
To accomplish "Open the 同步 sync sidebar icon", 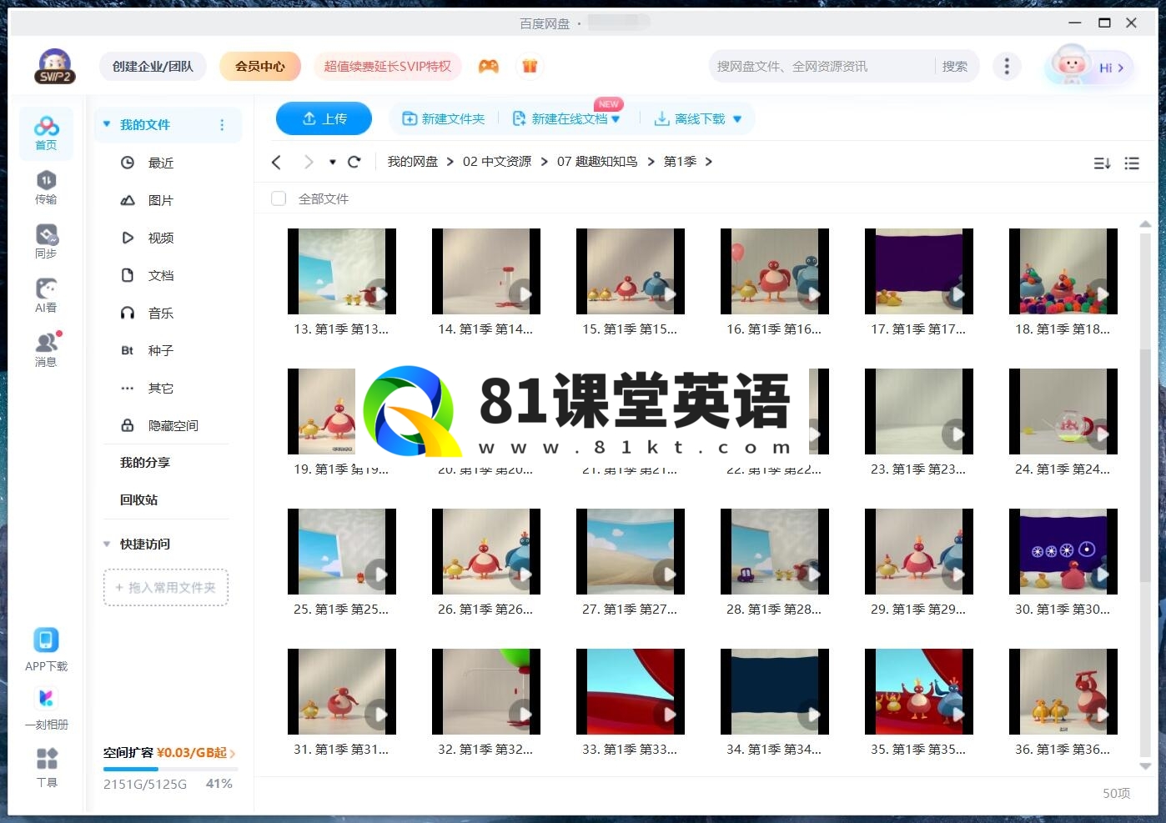I will 46,242.
